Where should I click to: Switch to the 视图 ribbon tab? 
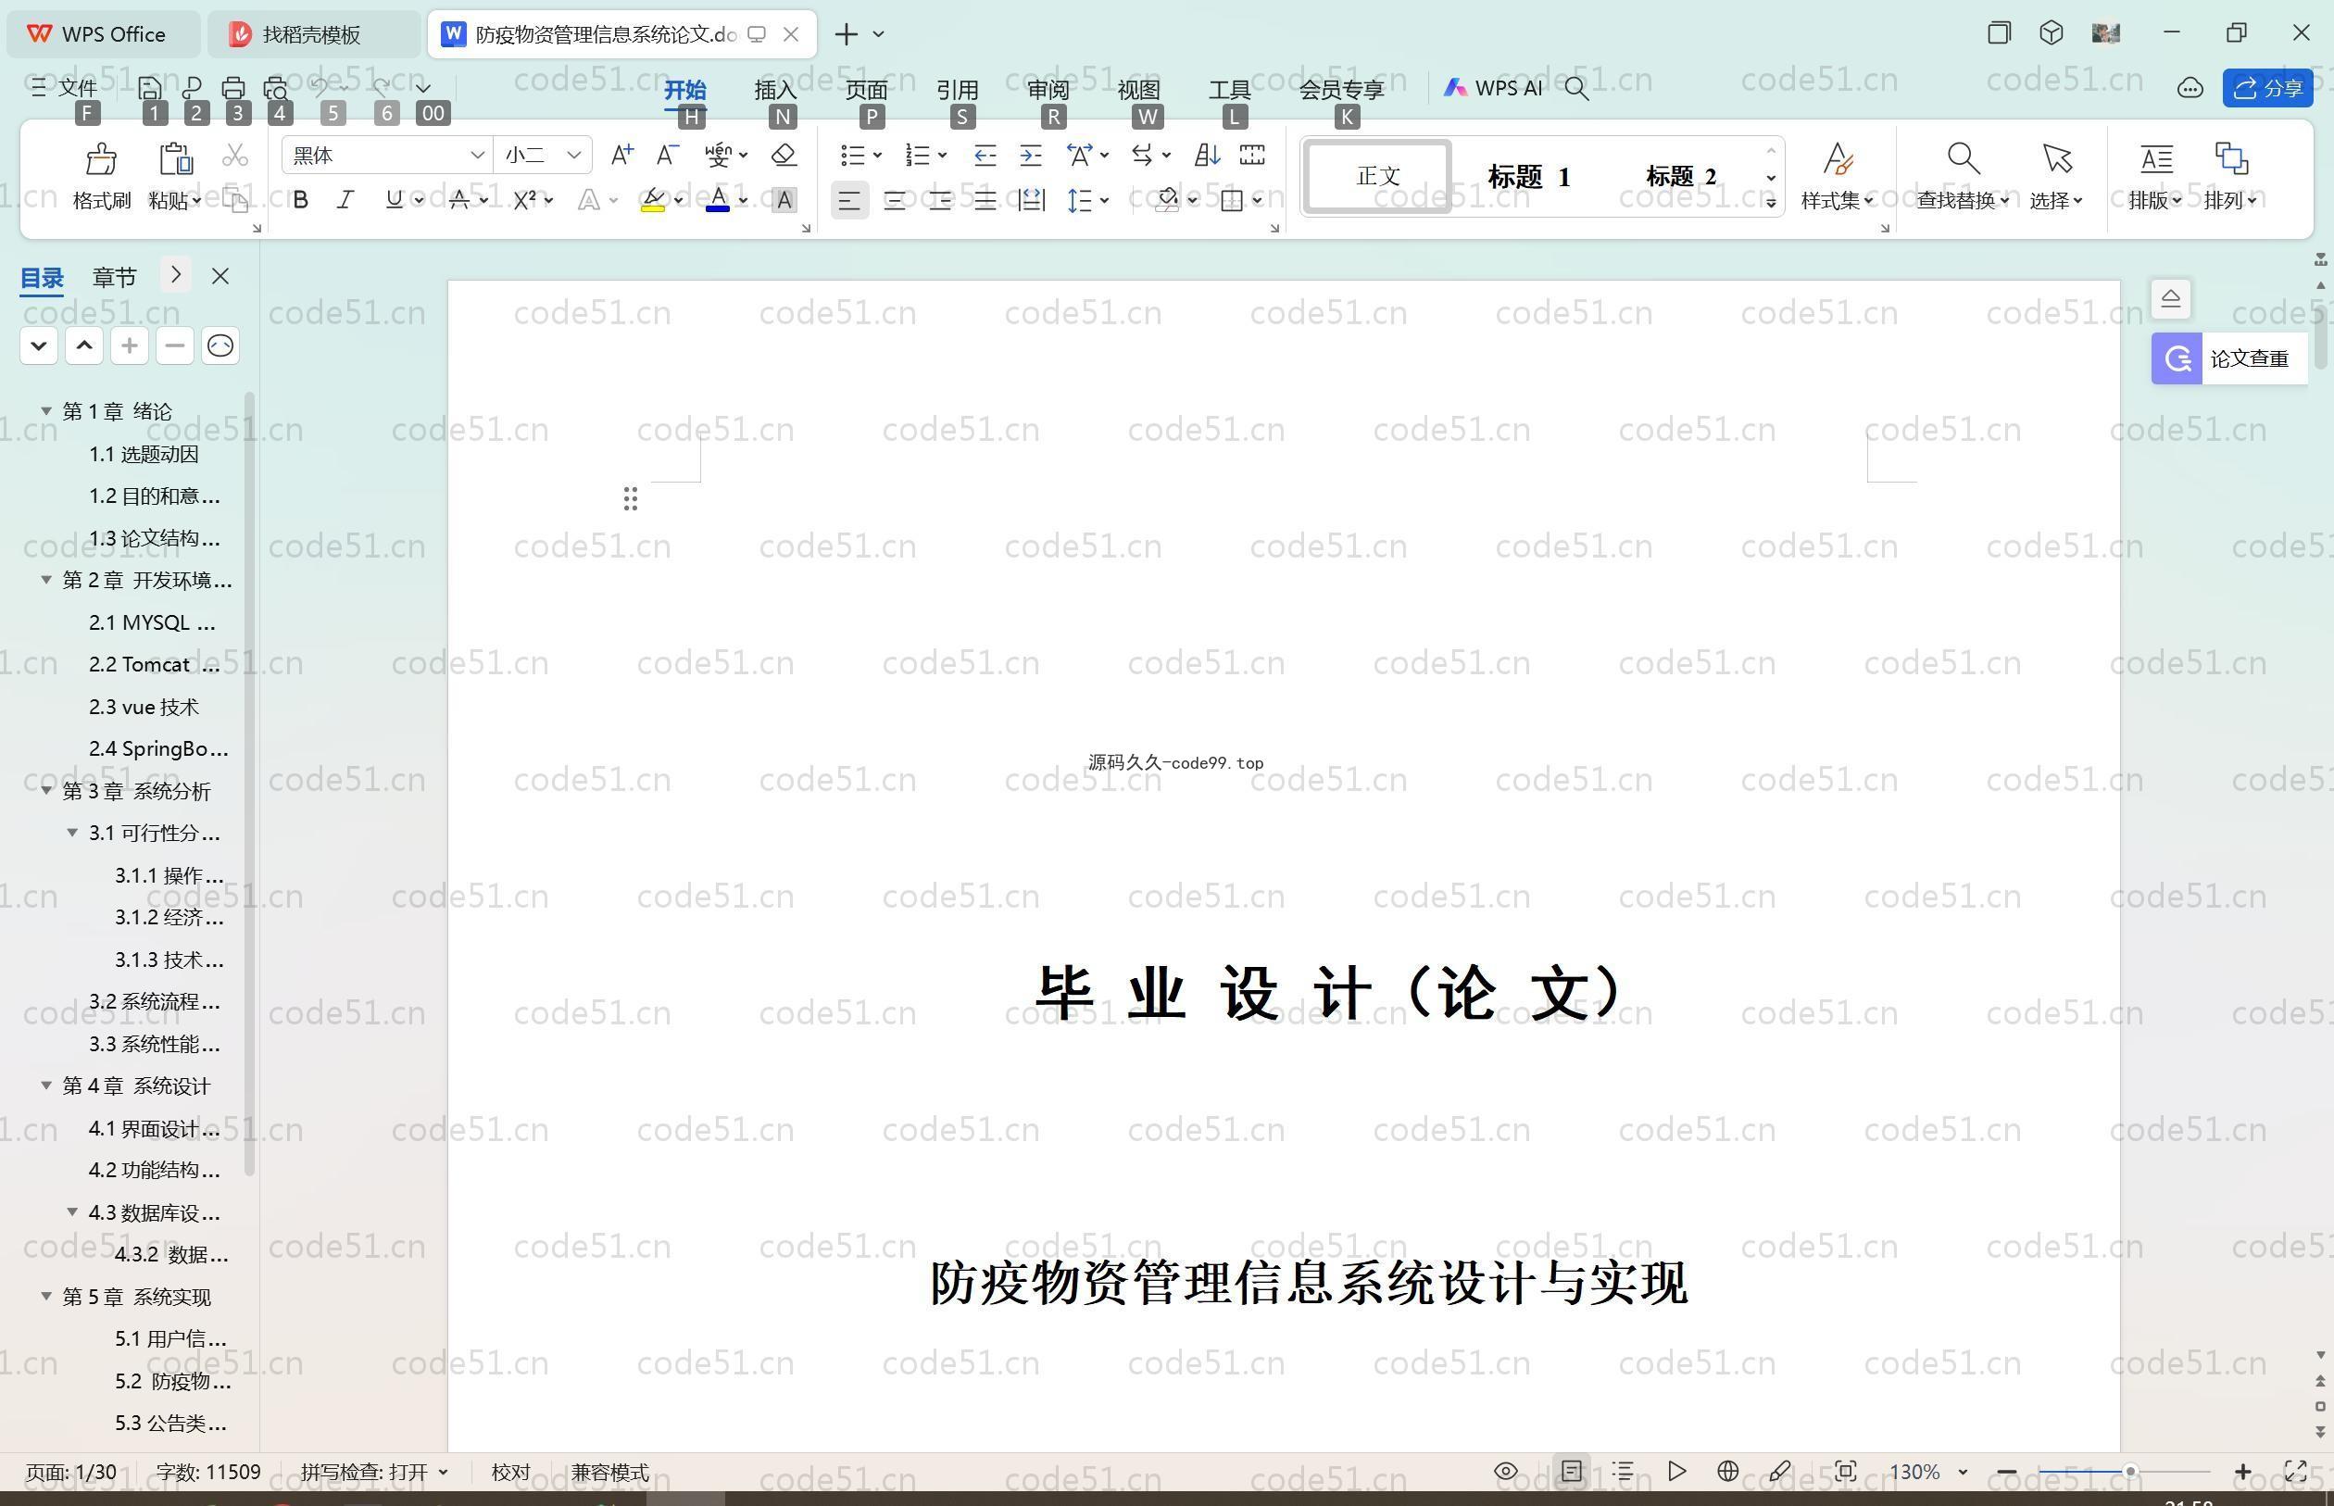pos(1139,89)
